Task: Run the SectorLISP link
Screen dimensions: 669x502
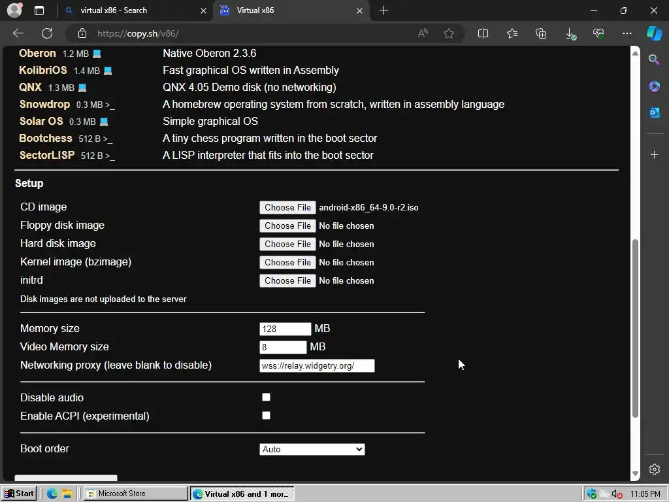Action: (47, 155)
